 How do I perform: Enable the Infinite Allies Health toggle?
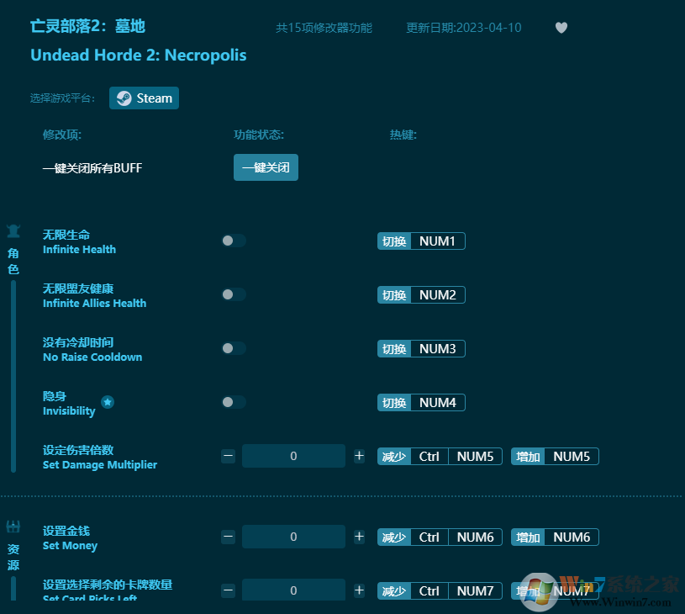pos(233,294)
